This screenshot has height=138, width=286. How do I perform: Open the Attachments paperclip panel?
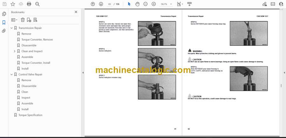pos(4,31)
